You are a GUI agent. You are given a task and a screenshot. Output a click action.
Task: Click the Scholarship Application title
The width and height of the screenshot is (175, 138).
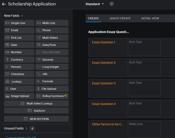pyautogui.click(x=32, y=4)
